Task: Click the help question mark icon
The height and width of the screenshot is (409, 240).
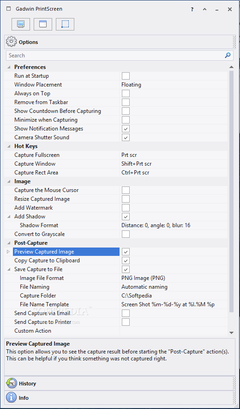Action: tap(192, 9)
